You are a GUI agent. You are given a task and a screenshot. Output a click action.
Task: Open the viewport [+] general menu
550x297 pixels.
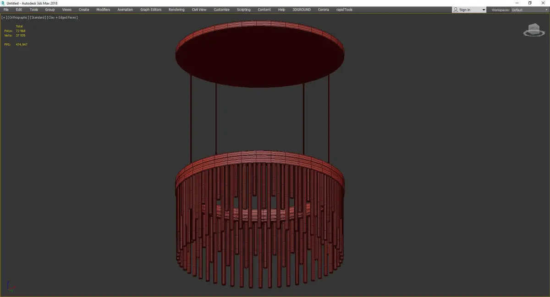pos(4,17)
